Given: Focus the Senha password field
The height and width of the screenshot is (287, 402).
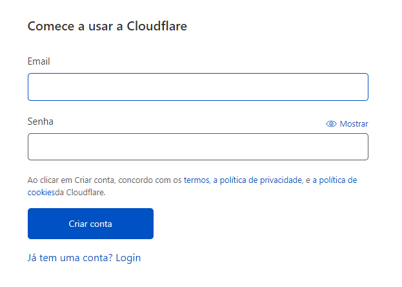Looking at the screenshot, I should (198, 147).
